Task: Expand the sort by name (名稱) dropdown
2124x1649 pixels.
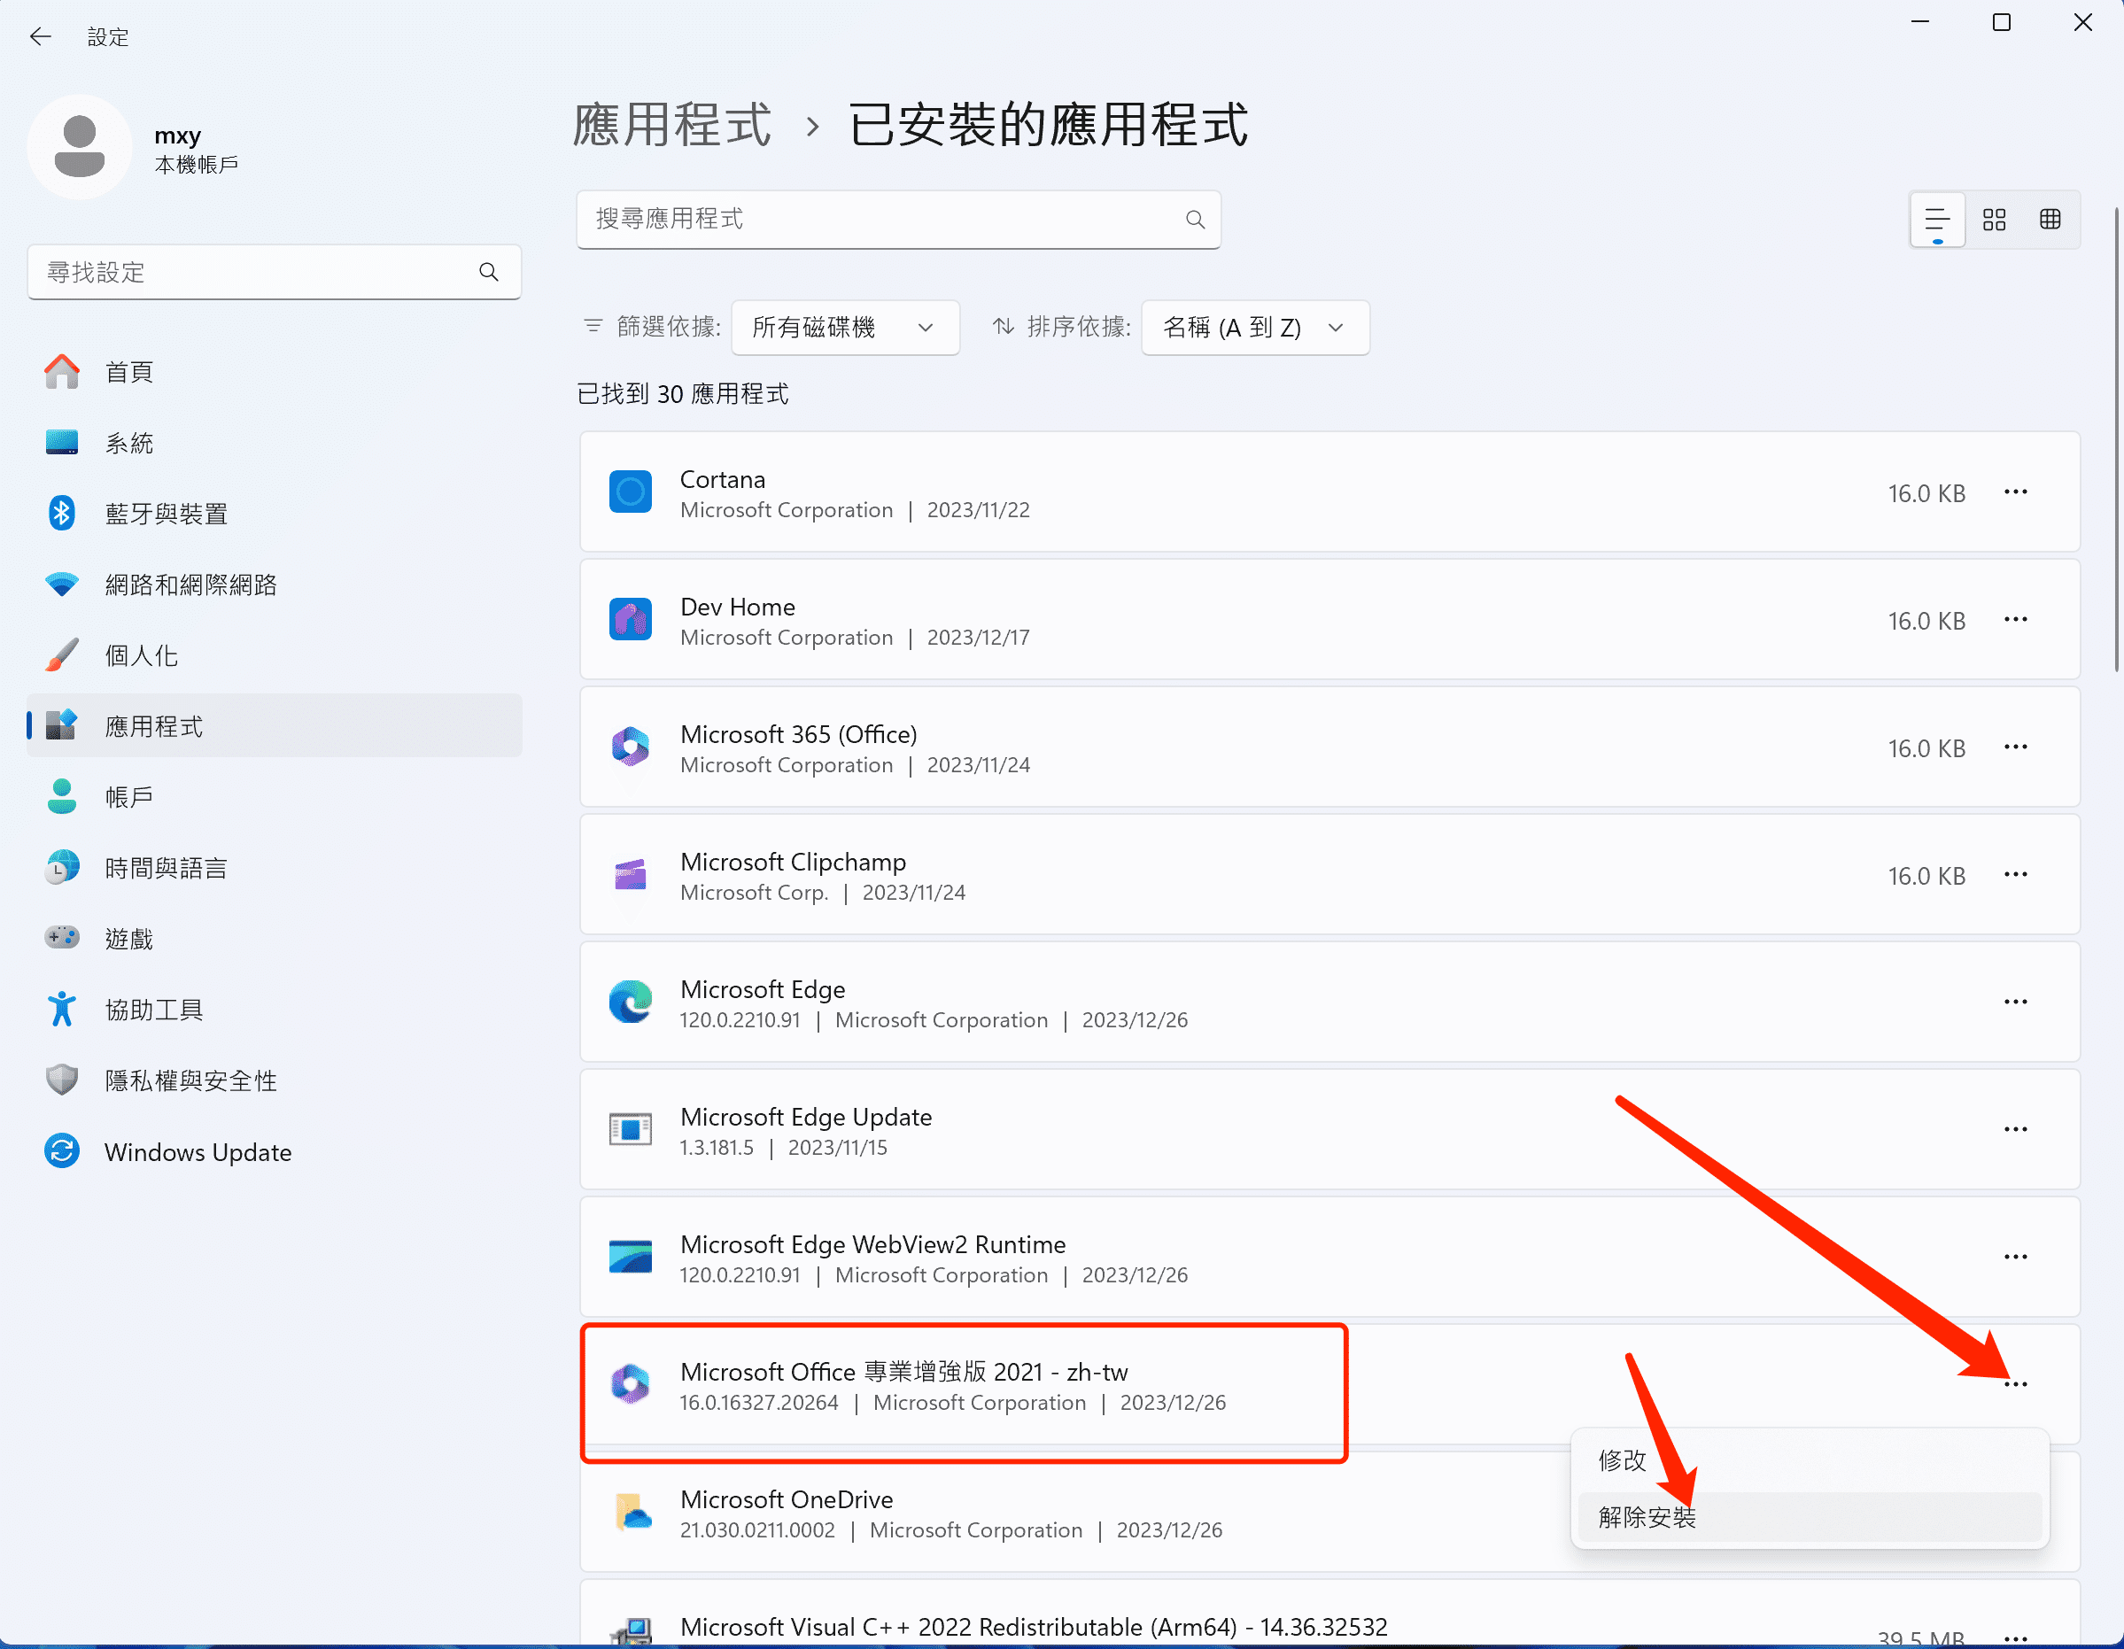Action: (x=1254, y=328)
